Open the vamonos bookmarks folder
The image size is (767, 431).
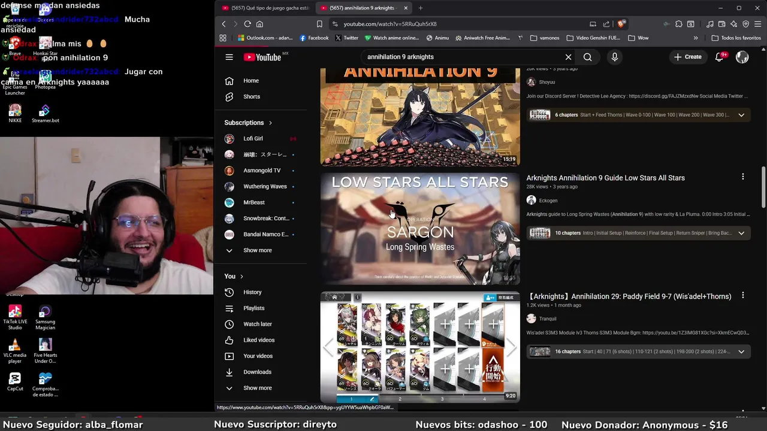[544, 38]
